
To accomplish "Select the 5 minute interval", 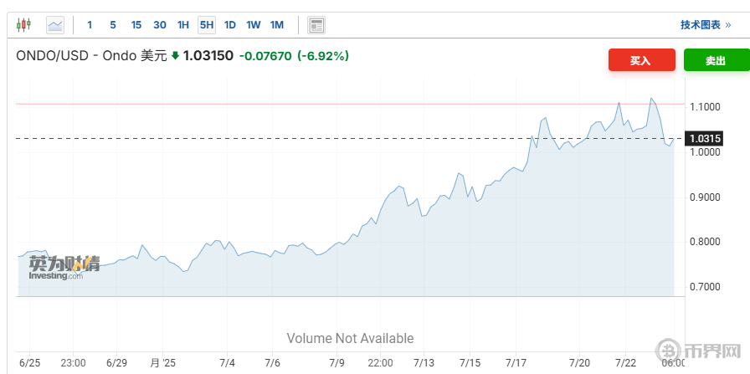I will click(113, 25).
